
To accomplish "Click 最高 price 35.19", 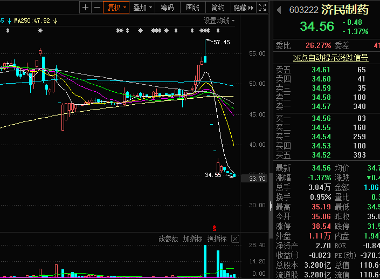I will [x=321, y=207].
